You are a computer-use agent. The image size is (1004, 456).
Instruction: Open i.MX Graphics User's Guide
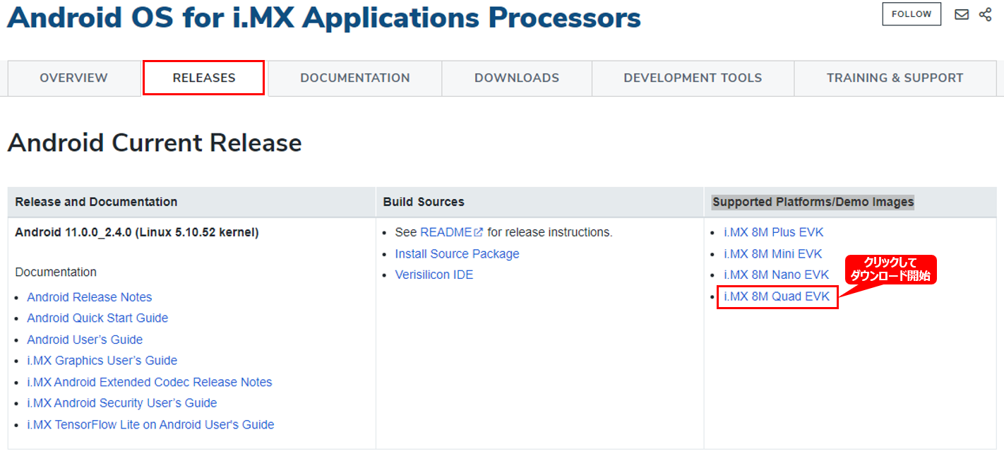point(102,361)
